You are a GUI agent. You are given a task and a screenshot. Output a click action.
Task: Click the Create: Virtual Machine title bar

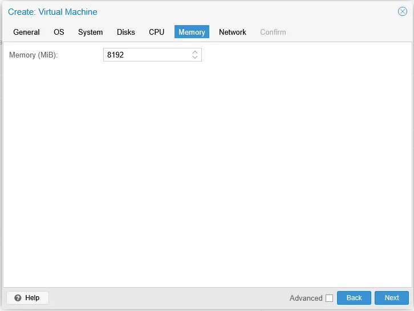171,11
